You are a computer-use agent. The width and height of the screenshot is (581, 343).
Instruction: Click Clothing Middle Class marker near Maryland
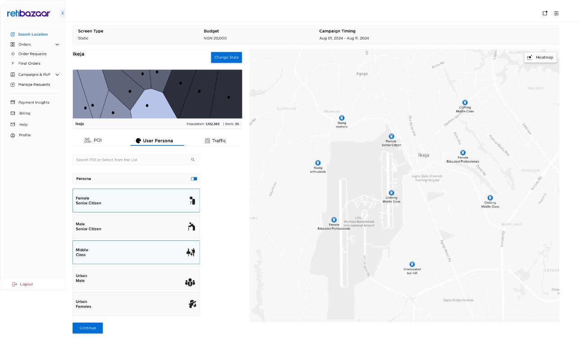point(490,198)
